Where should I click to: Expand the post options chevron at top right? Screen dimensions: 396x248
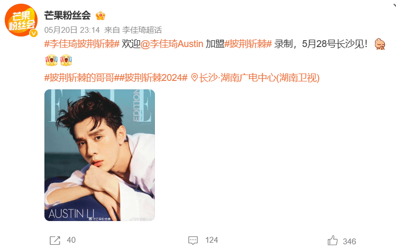393,6
